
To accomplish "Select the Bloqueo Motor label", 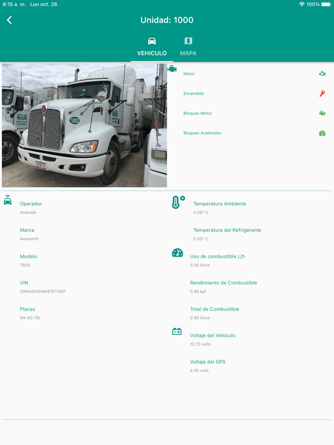I will pyautogui.click(x=197, y=113).
